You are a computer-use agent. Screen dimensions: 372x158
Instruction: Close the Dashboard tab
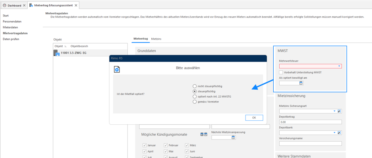[x=24, y=6]
